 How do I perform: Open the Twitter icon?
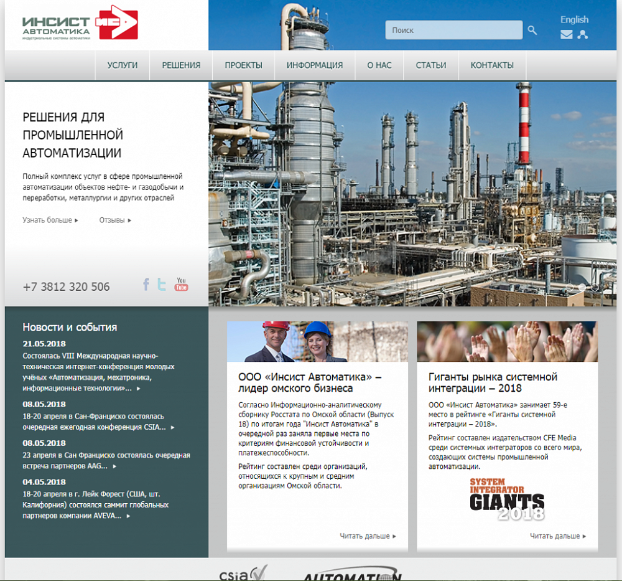pos(162,285)
